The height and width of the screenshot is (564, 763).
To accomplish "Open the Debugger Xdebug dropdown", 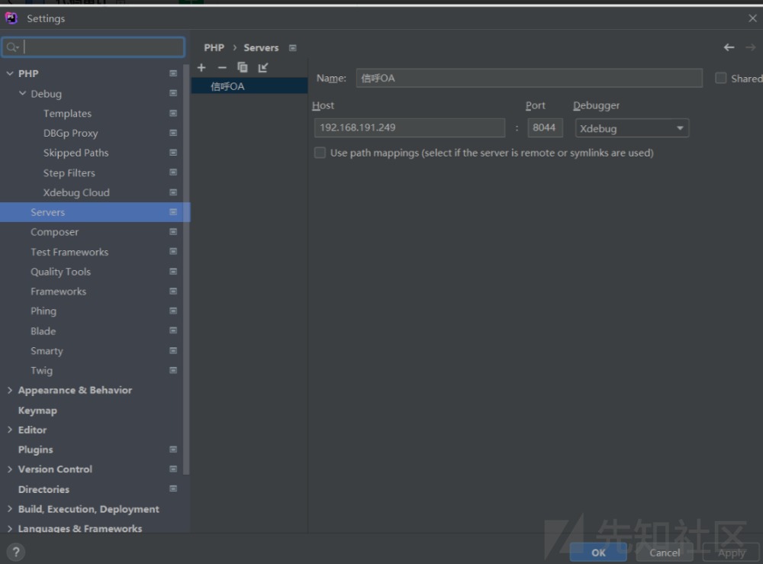I will click(632, 128).
